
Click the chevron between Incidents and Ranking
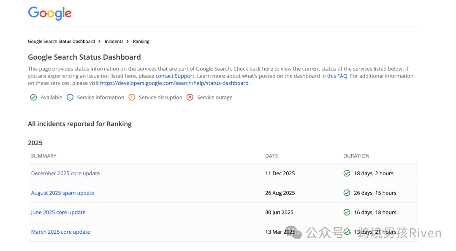point(128,42)
